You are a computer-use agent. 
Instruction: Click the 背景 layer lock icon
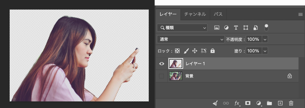289,76
